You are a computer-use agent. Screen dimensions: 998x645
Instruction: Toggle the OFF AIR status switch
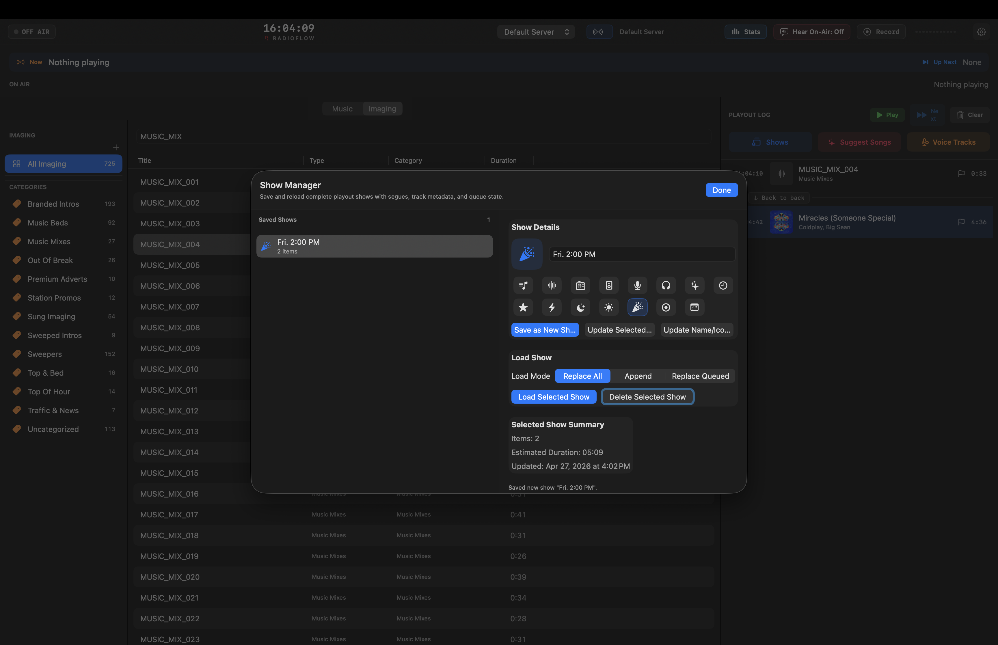32,32
